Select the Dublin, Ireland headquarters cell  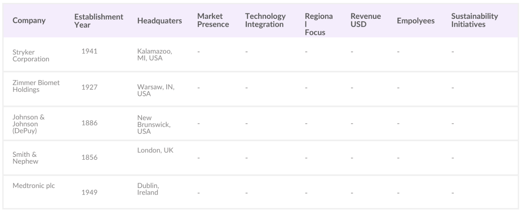tap(148, 189)
